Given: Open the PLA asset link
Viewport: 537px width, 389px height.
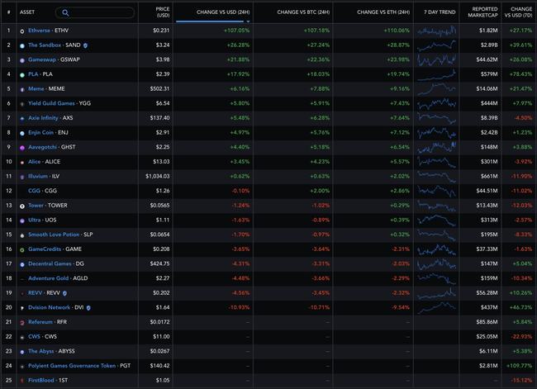Looking at the screenshot, I should tap(33, 74).
